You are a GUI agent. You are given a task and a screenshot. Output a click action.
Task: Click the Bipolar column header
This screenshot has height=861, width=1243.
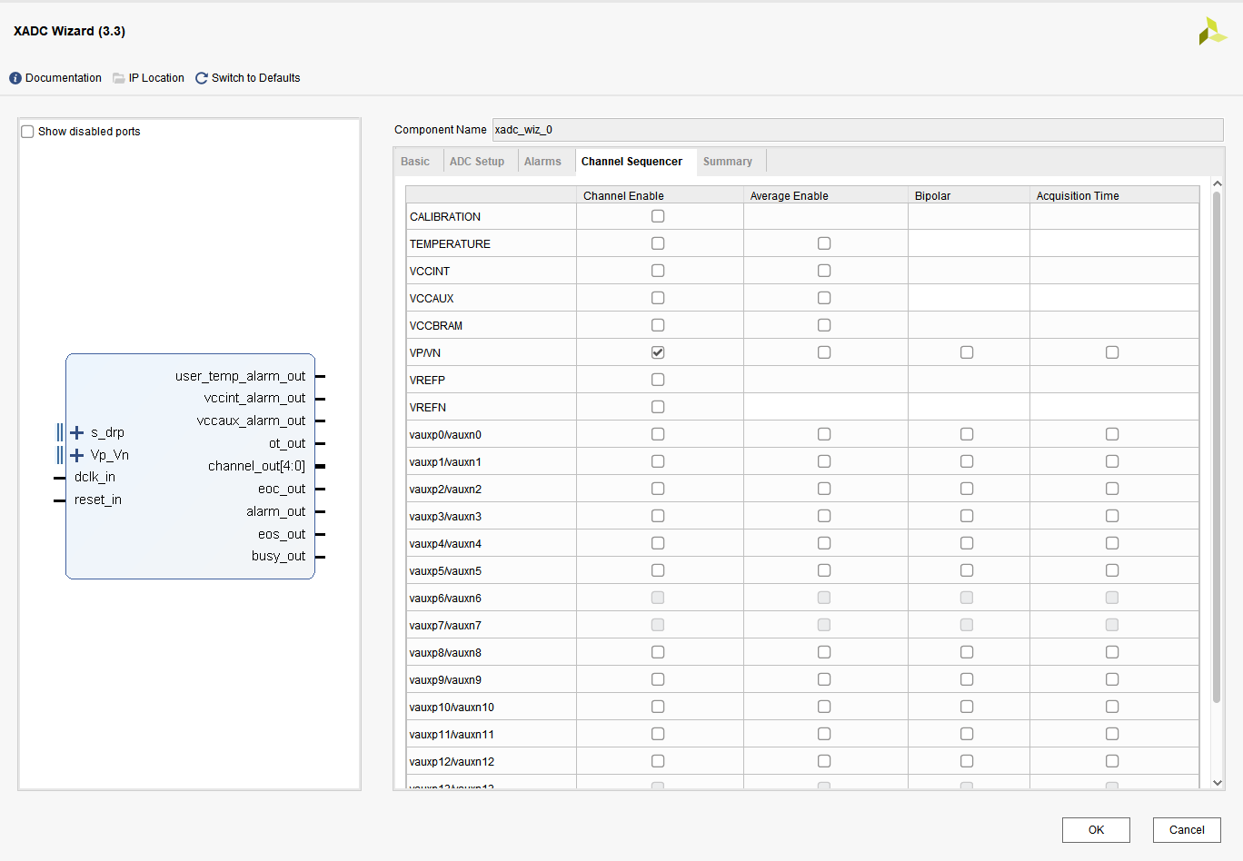969,195
